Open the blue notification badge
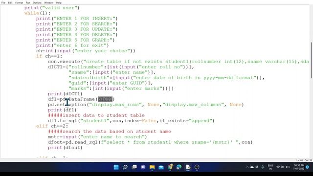 click(x=308, y=167)
